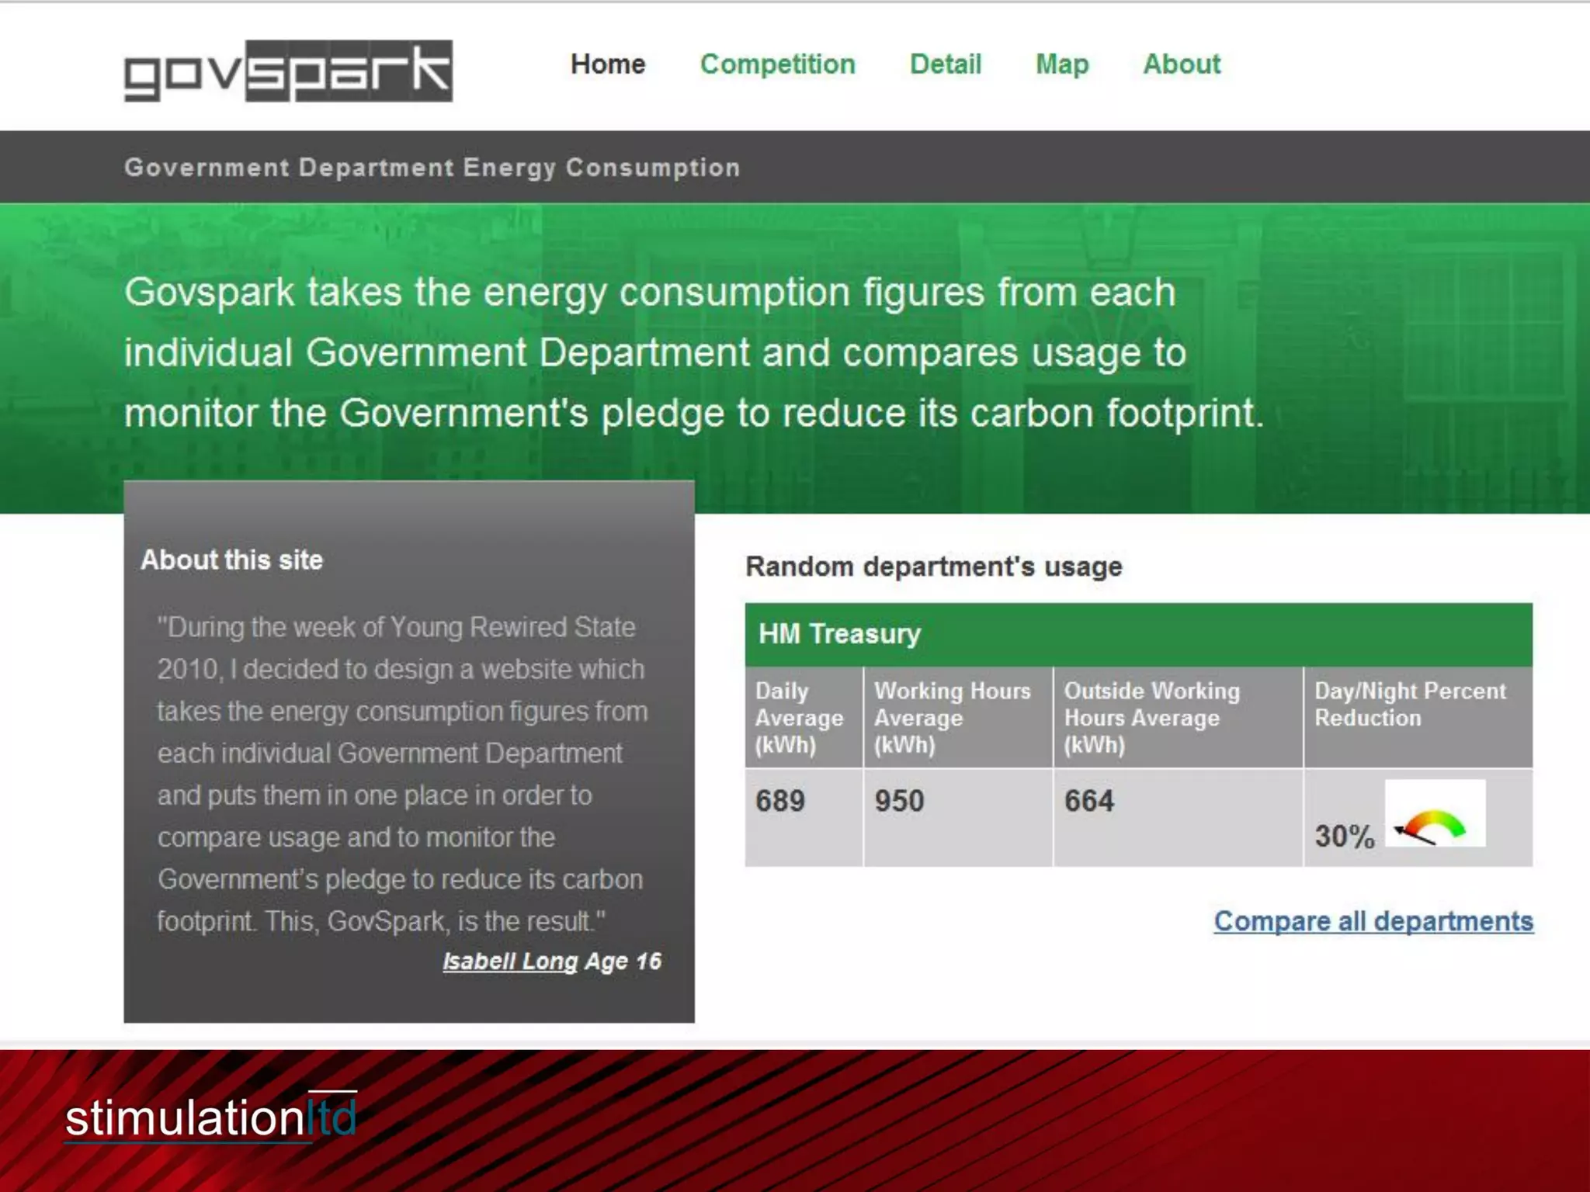Switch to the Map page
This screenshot has height=1192, width=1590.
pyautogui.click(x=1061, y=64)
